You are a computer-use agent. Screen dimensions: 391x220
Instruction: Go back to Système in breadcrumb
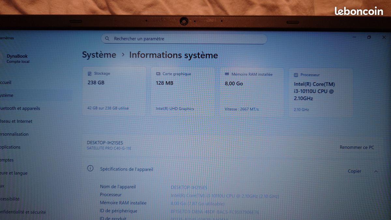(x=99, y=55)
